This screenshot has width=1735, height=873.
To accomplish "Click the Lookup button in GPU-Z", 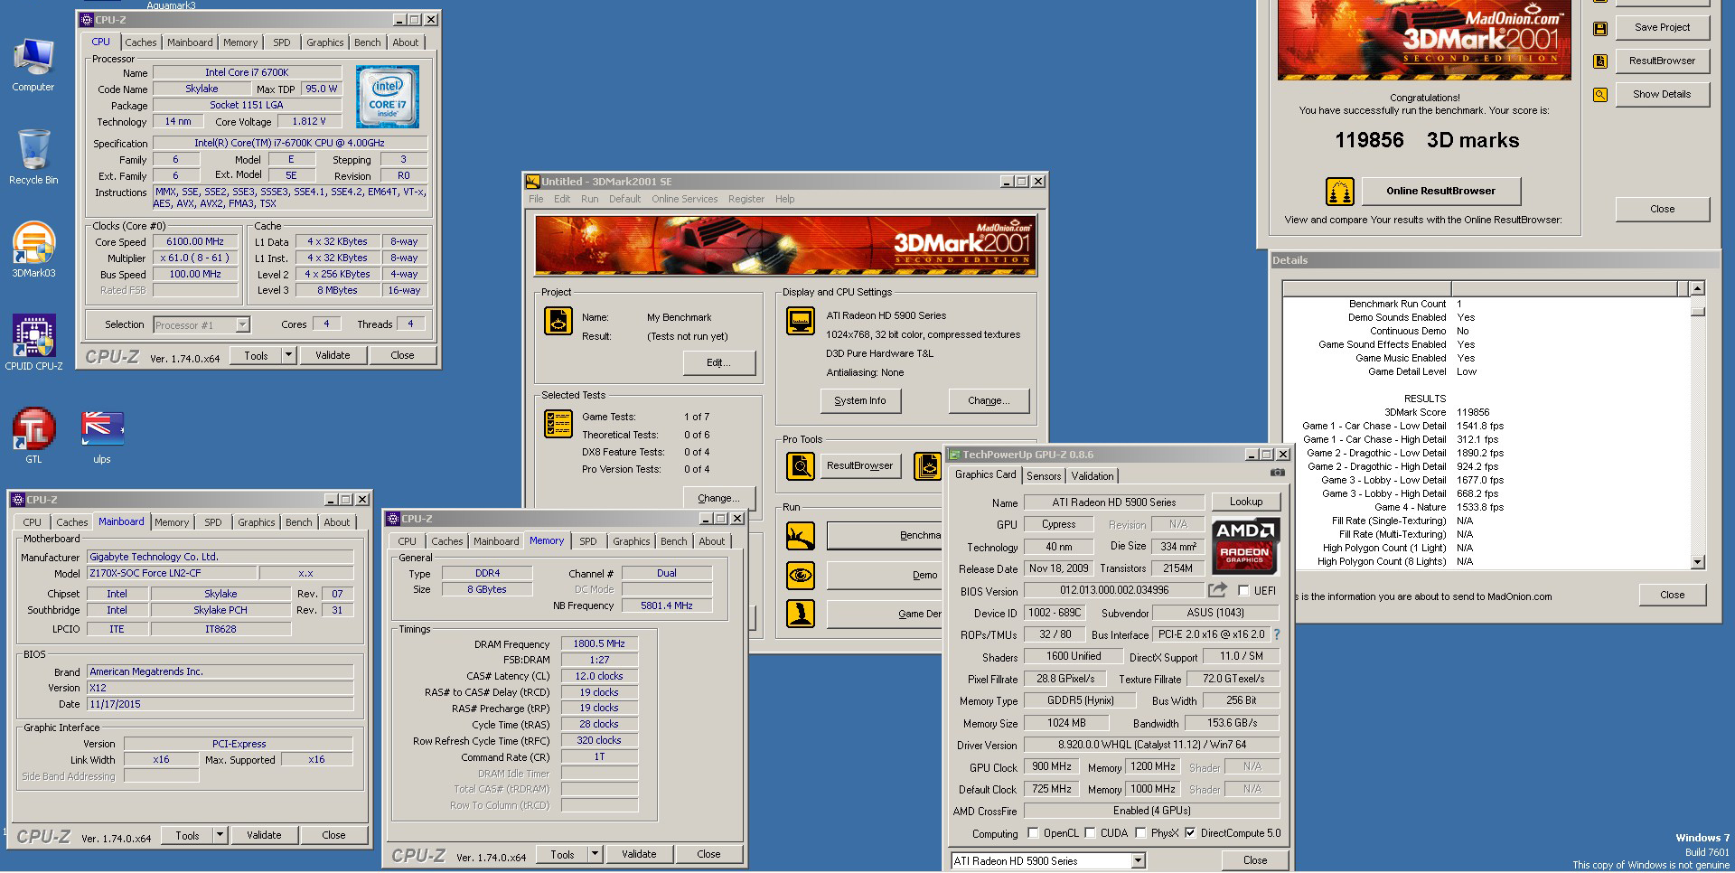I will click(1245, 502).
